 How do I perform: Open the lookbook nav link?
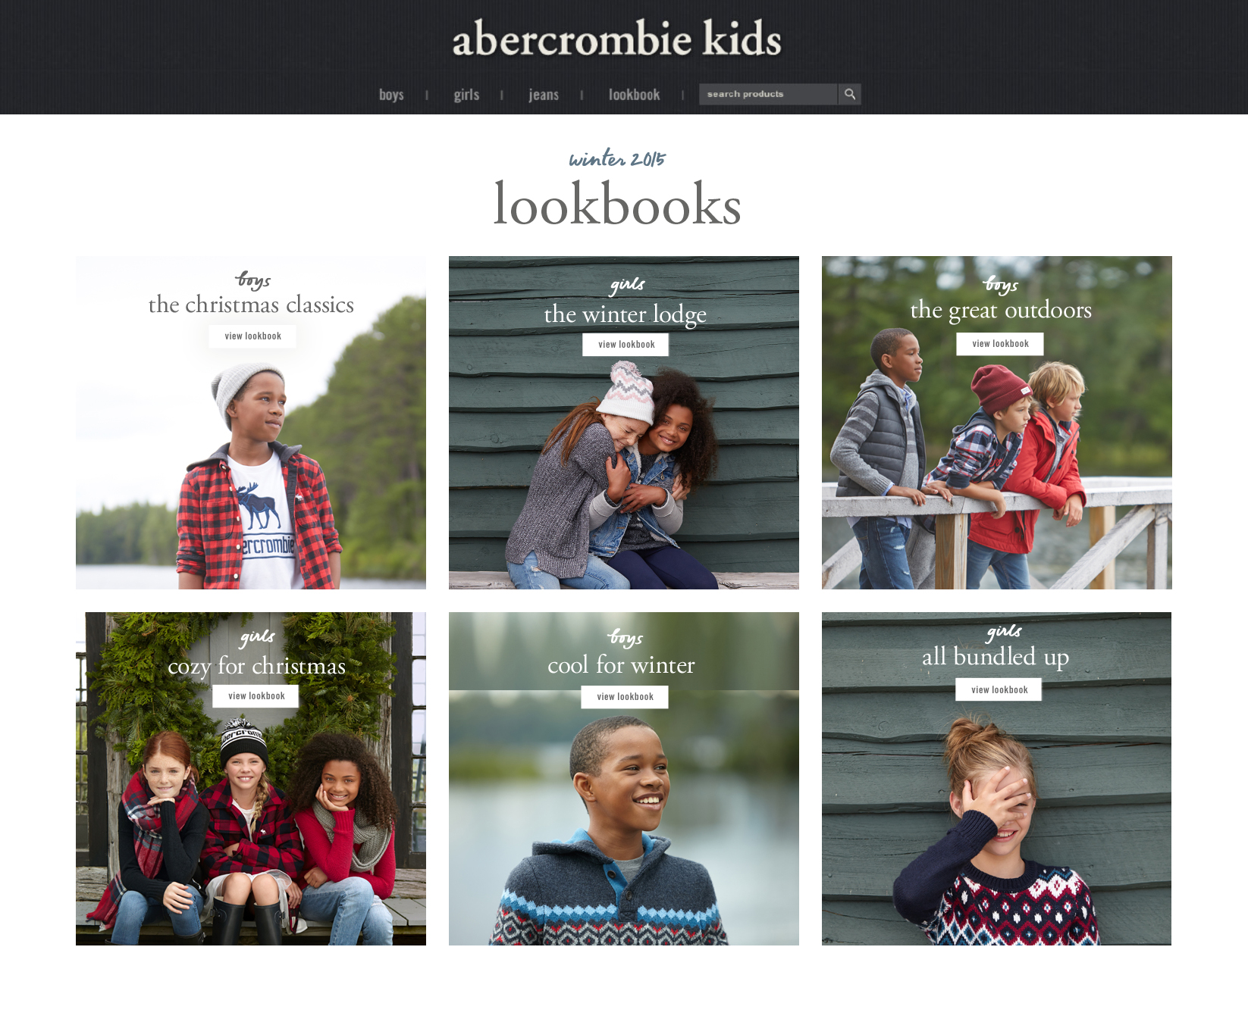[x=634, y=95]
